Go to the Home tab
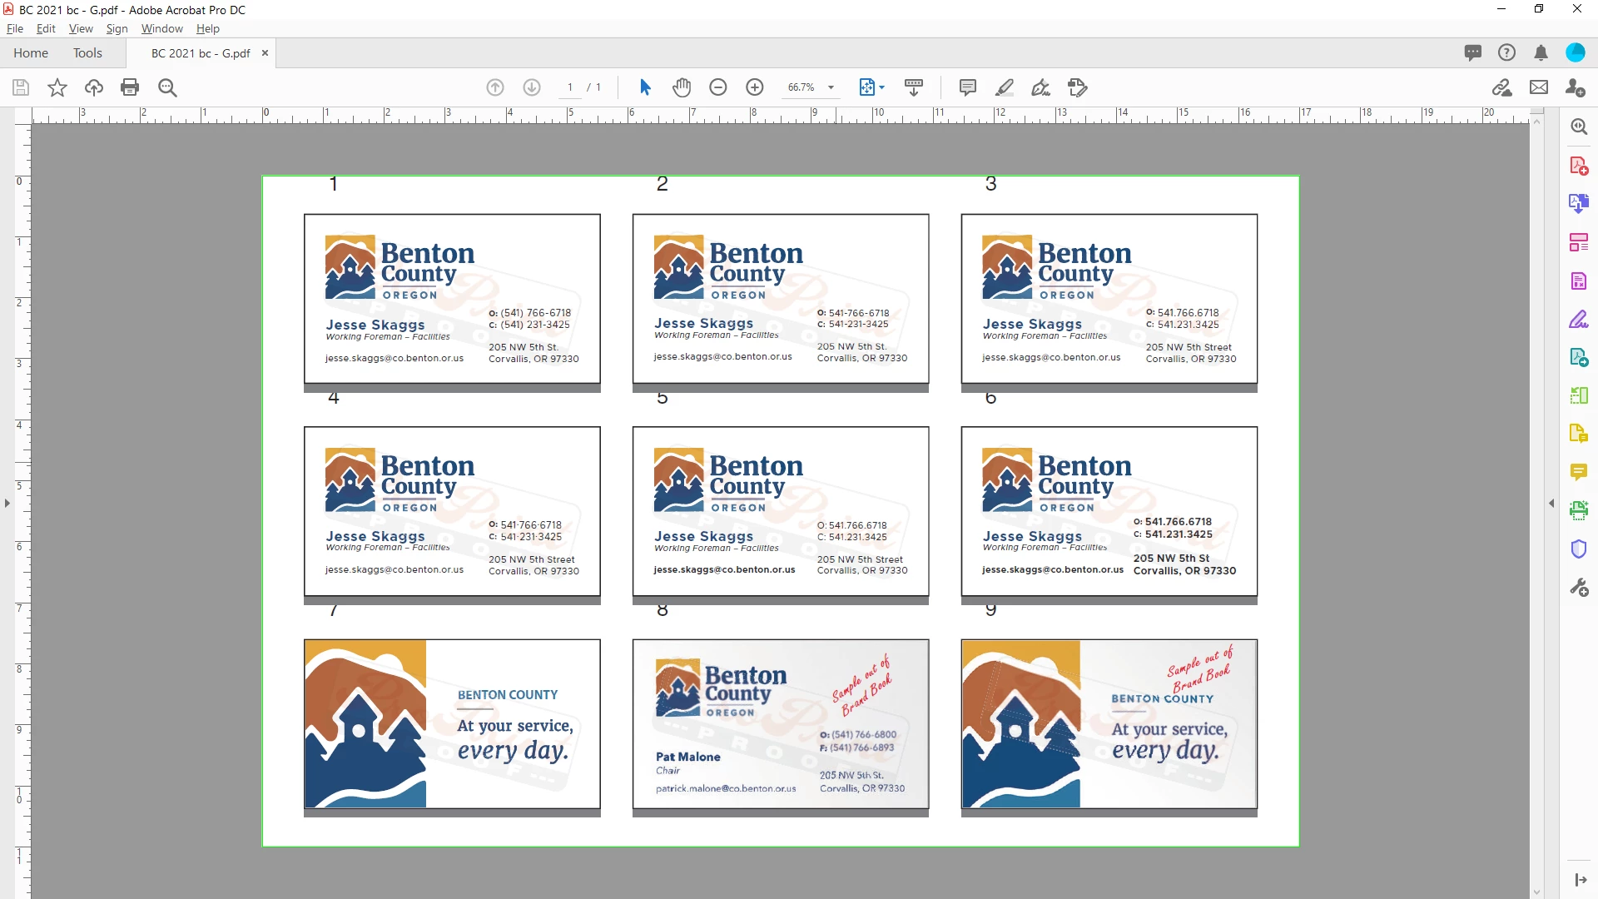1598x899 pixels. click(31, 53)
